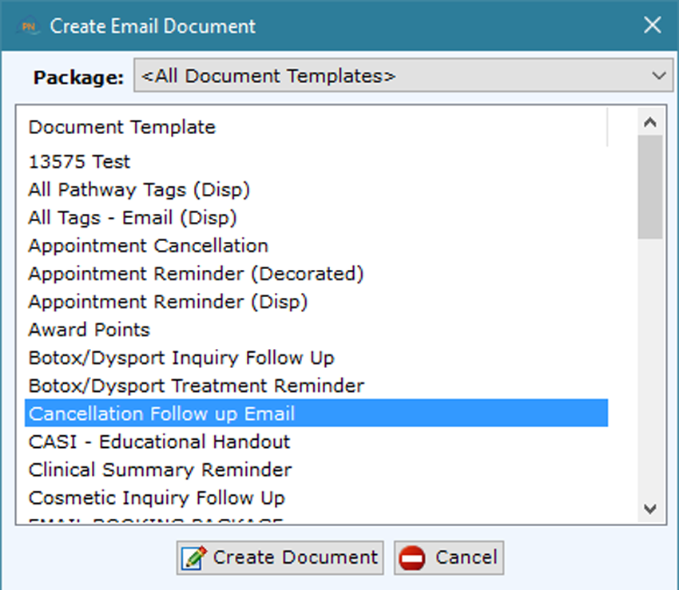Select Cancellation Follow up Email entry
The width and height of the screenshot is (679, 590).
pyautogui.click(x=161, y=414)
